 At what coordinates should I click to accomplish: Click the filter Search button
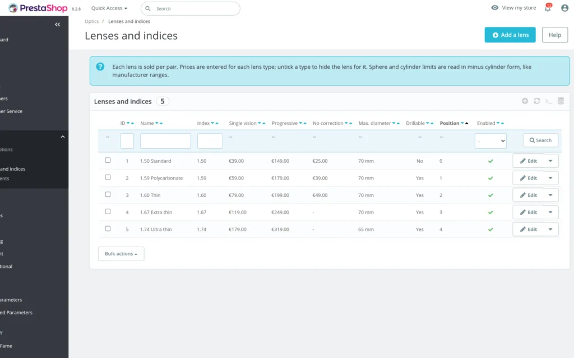[540, 140]
